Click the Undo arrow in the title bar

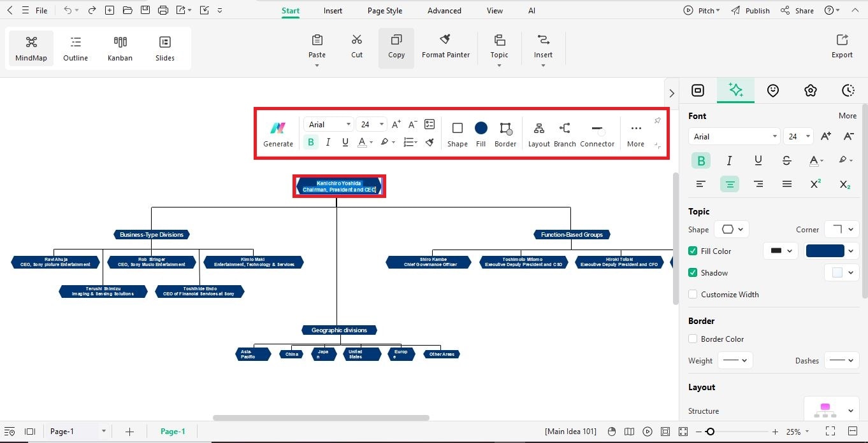(68, 10)
